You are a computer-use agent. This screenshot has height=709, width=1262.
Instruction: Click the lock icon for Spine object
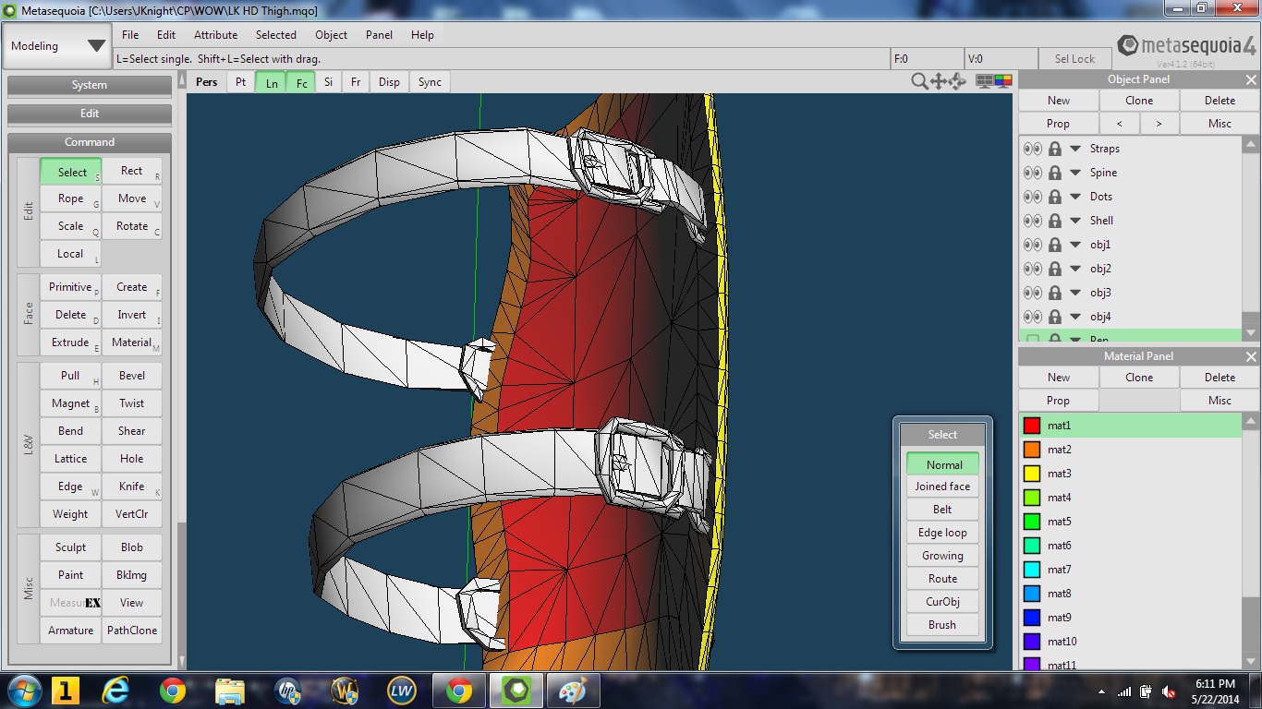click(x=1054, y=173)
